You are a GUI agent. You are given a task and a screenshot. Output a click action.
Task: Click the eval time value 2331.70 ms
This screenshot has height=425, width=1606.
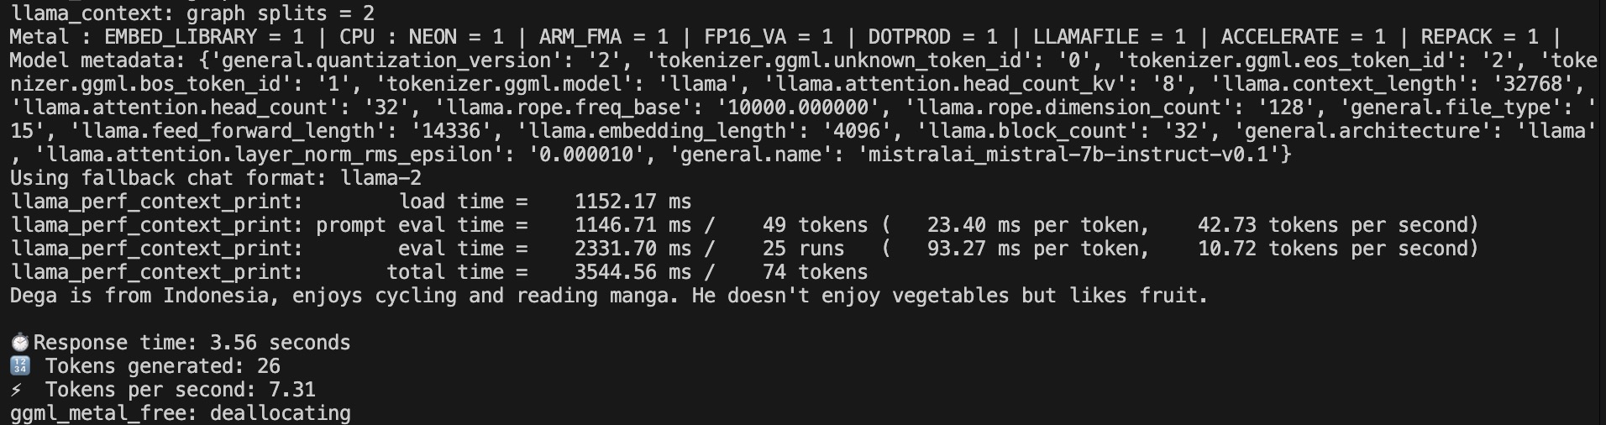(x=633, y=249)
